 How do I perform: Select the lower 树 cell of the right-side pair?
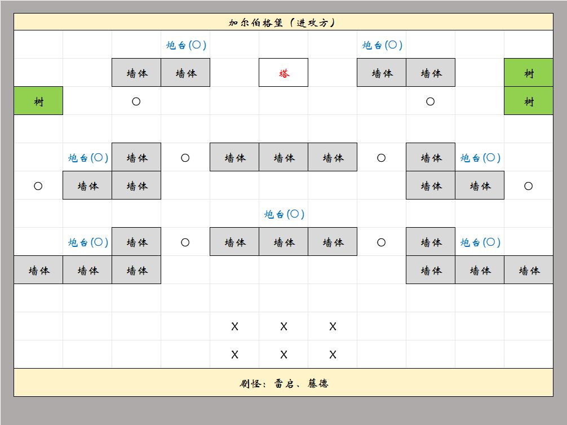pyautogui.click(x=529, y=101)
